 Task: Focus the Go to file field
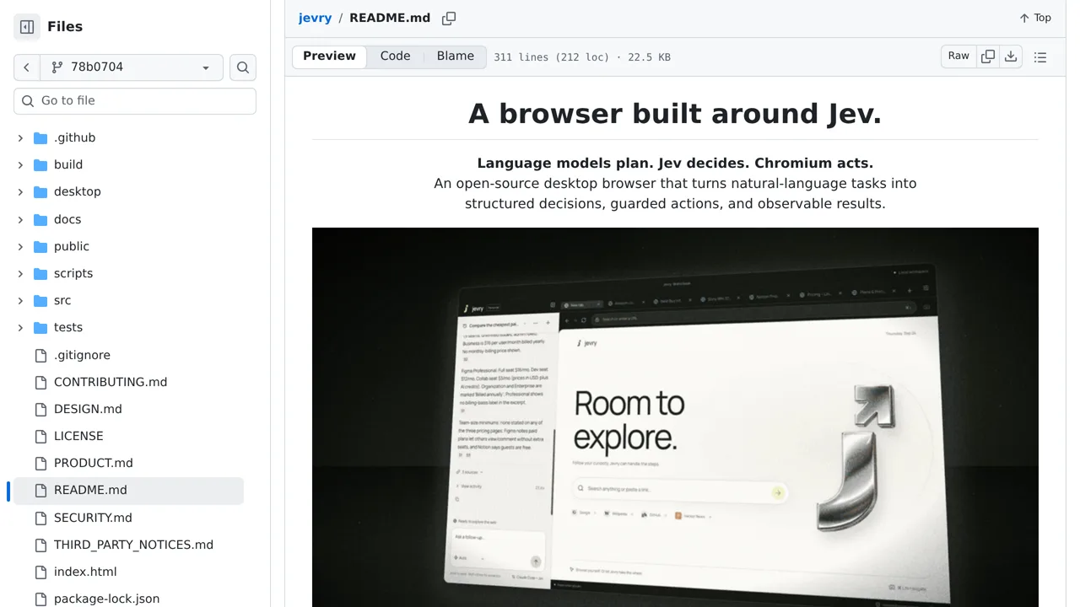135,101
